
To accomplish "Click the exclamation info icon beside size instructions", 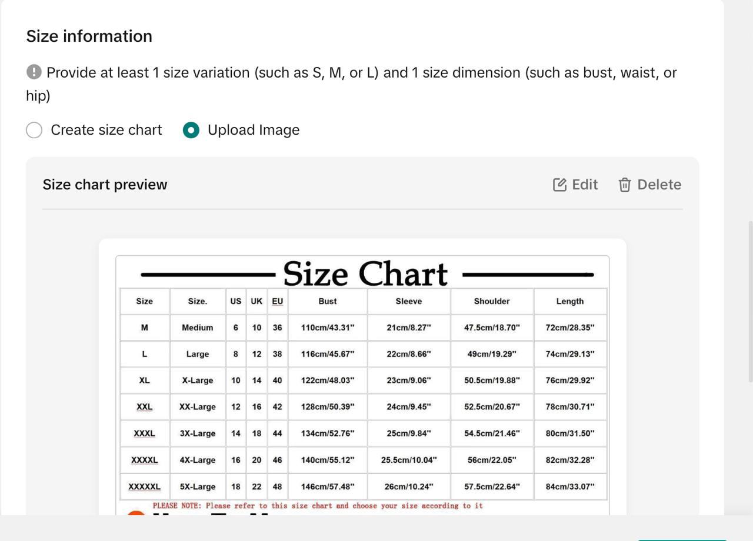I will pyautogui.click(x=34, y=72).
